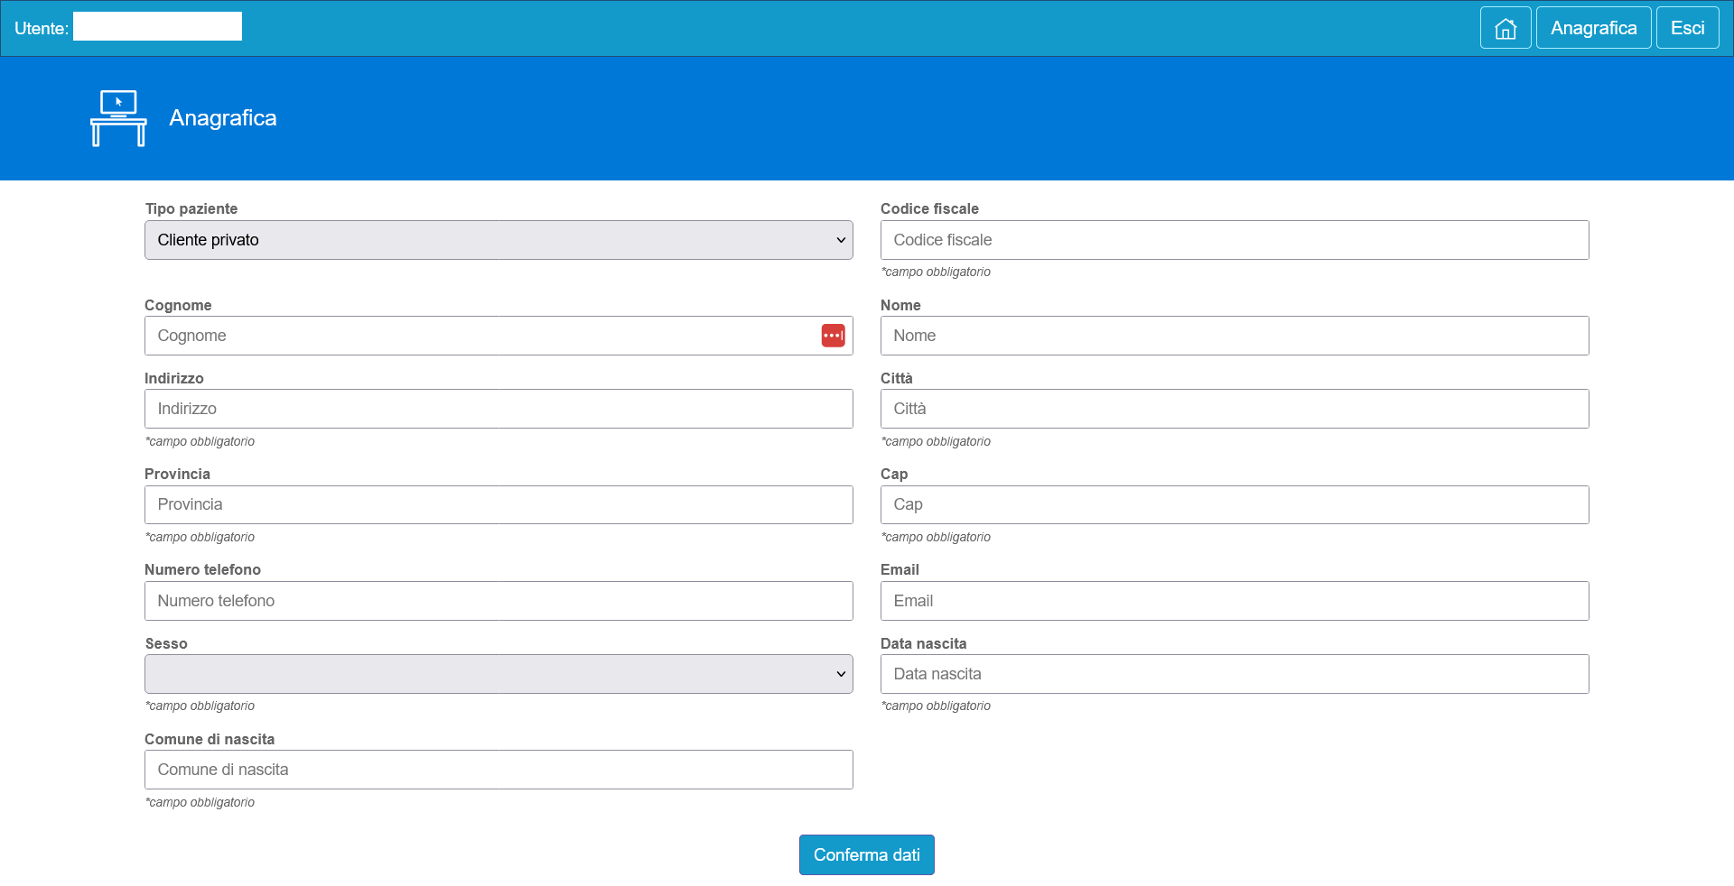Viewport: 1734px width, 886px height.
Task: Focus the Email input field
Action: click(1234, 601)
